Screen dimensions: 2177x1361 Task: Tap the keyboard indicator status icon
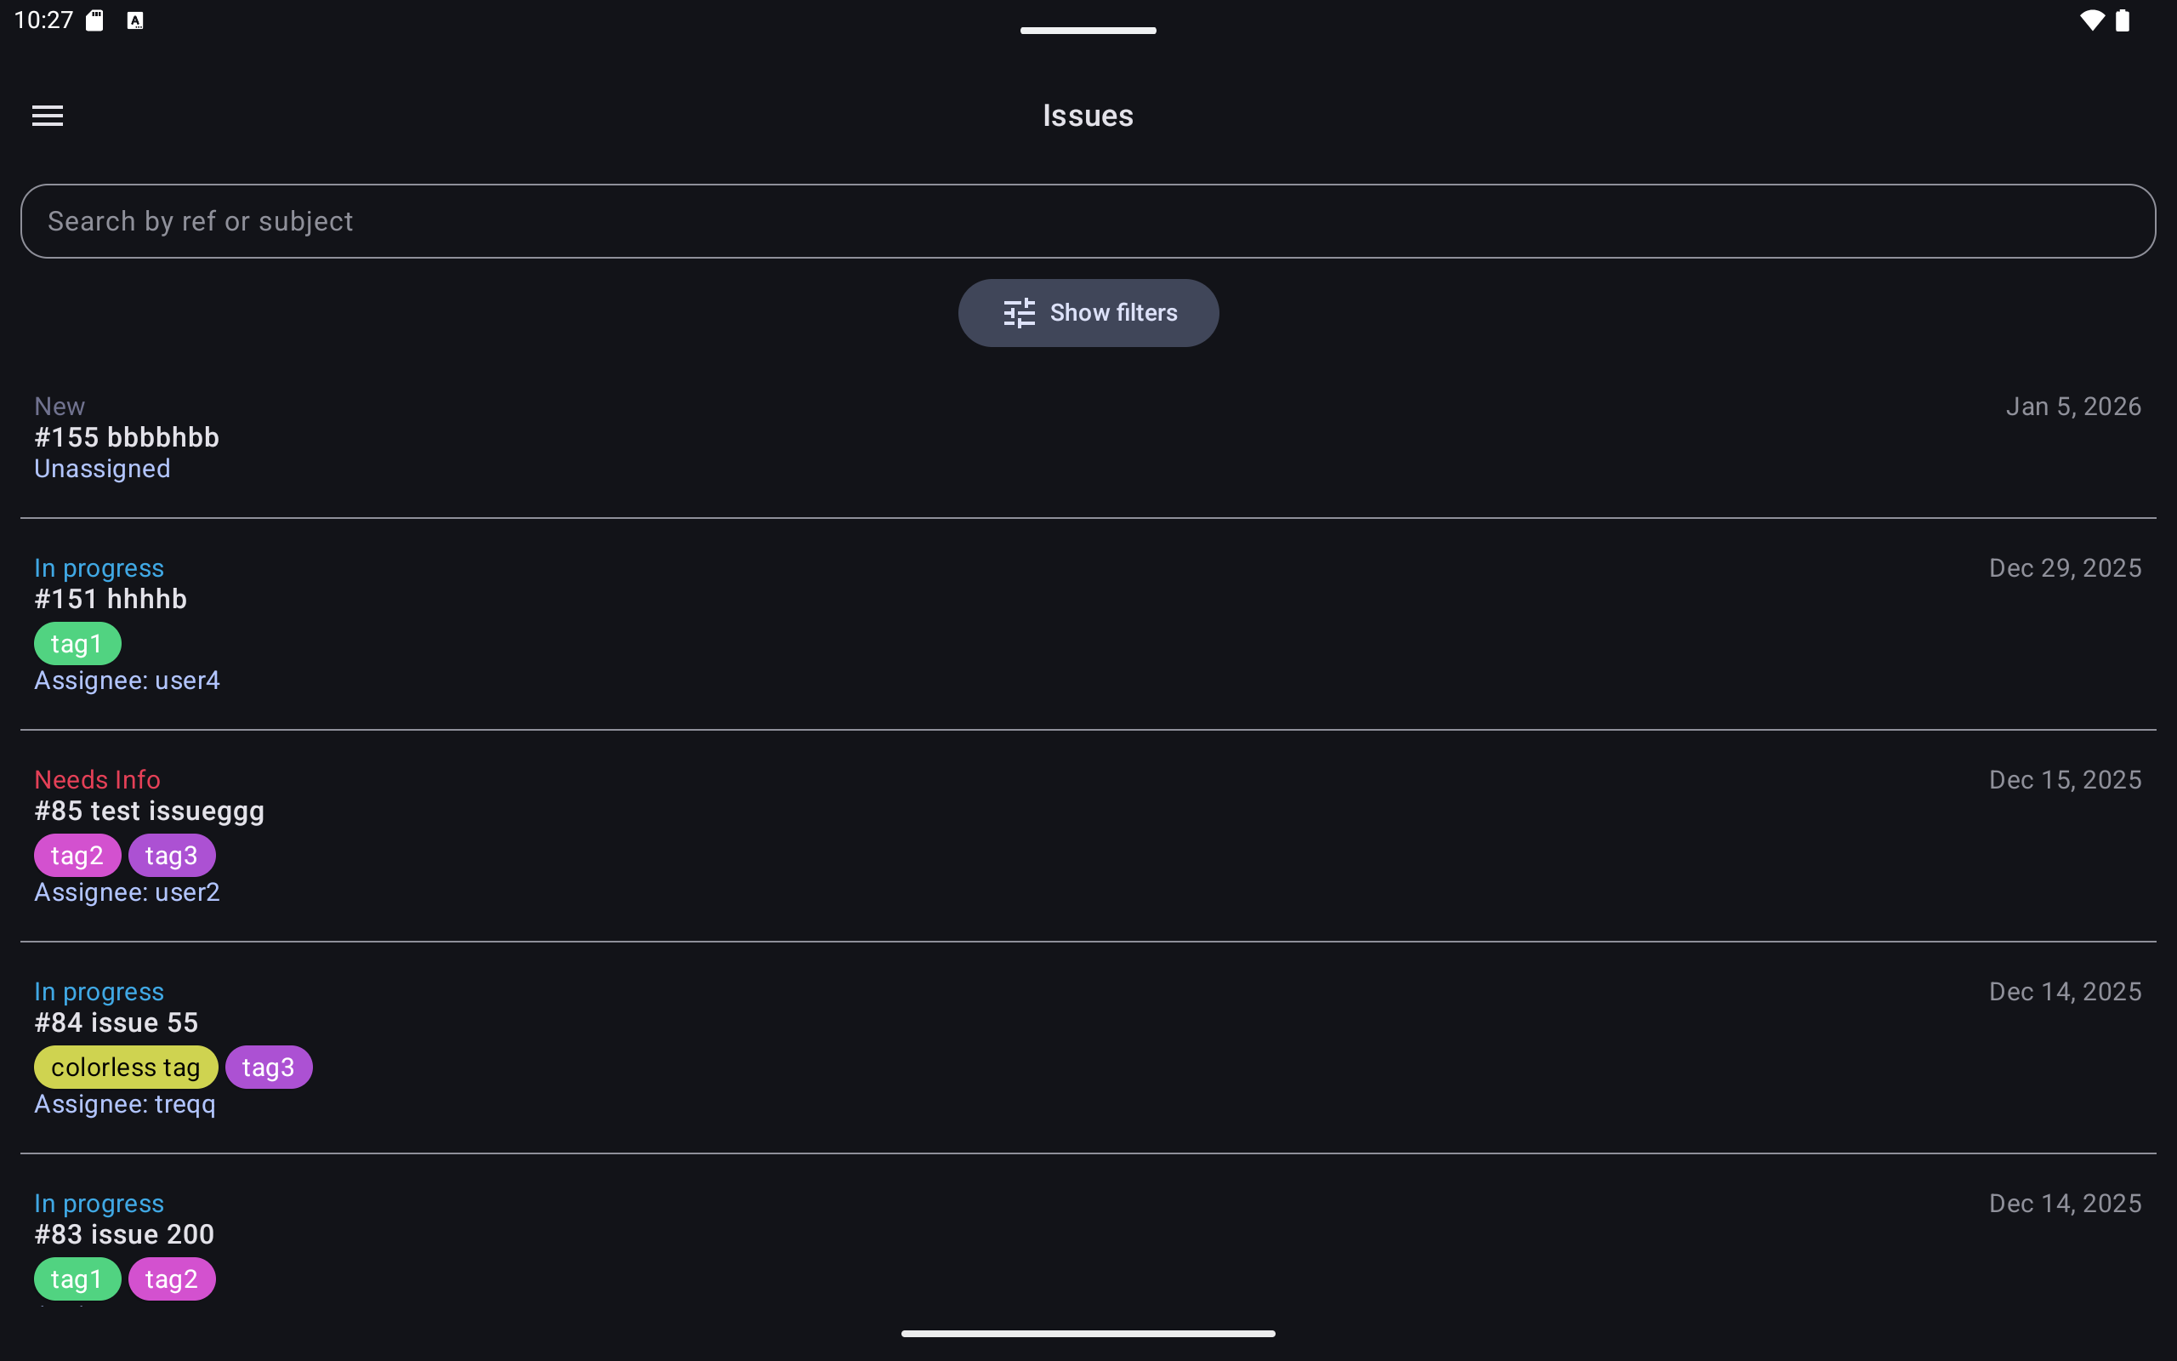(135, 20)
